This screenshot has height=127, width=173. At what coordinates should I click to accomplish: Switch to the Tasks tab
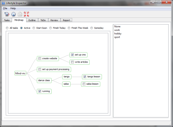click(x=7, y=20)
